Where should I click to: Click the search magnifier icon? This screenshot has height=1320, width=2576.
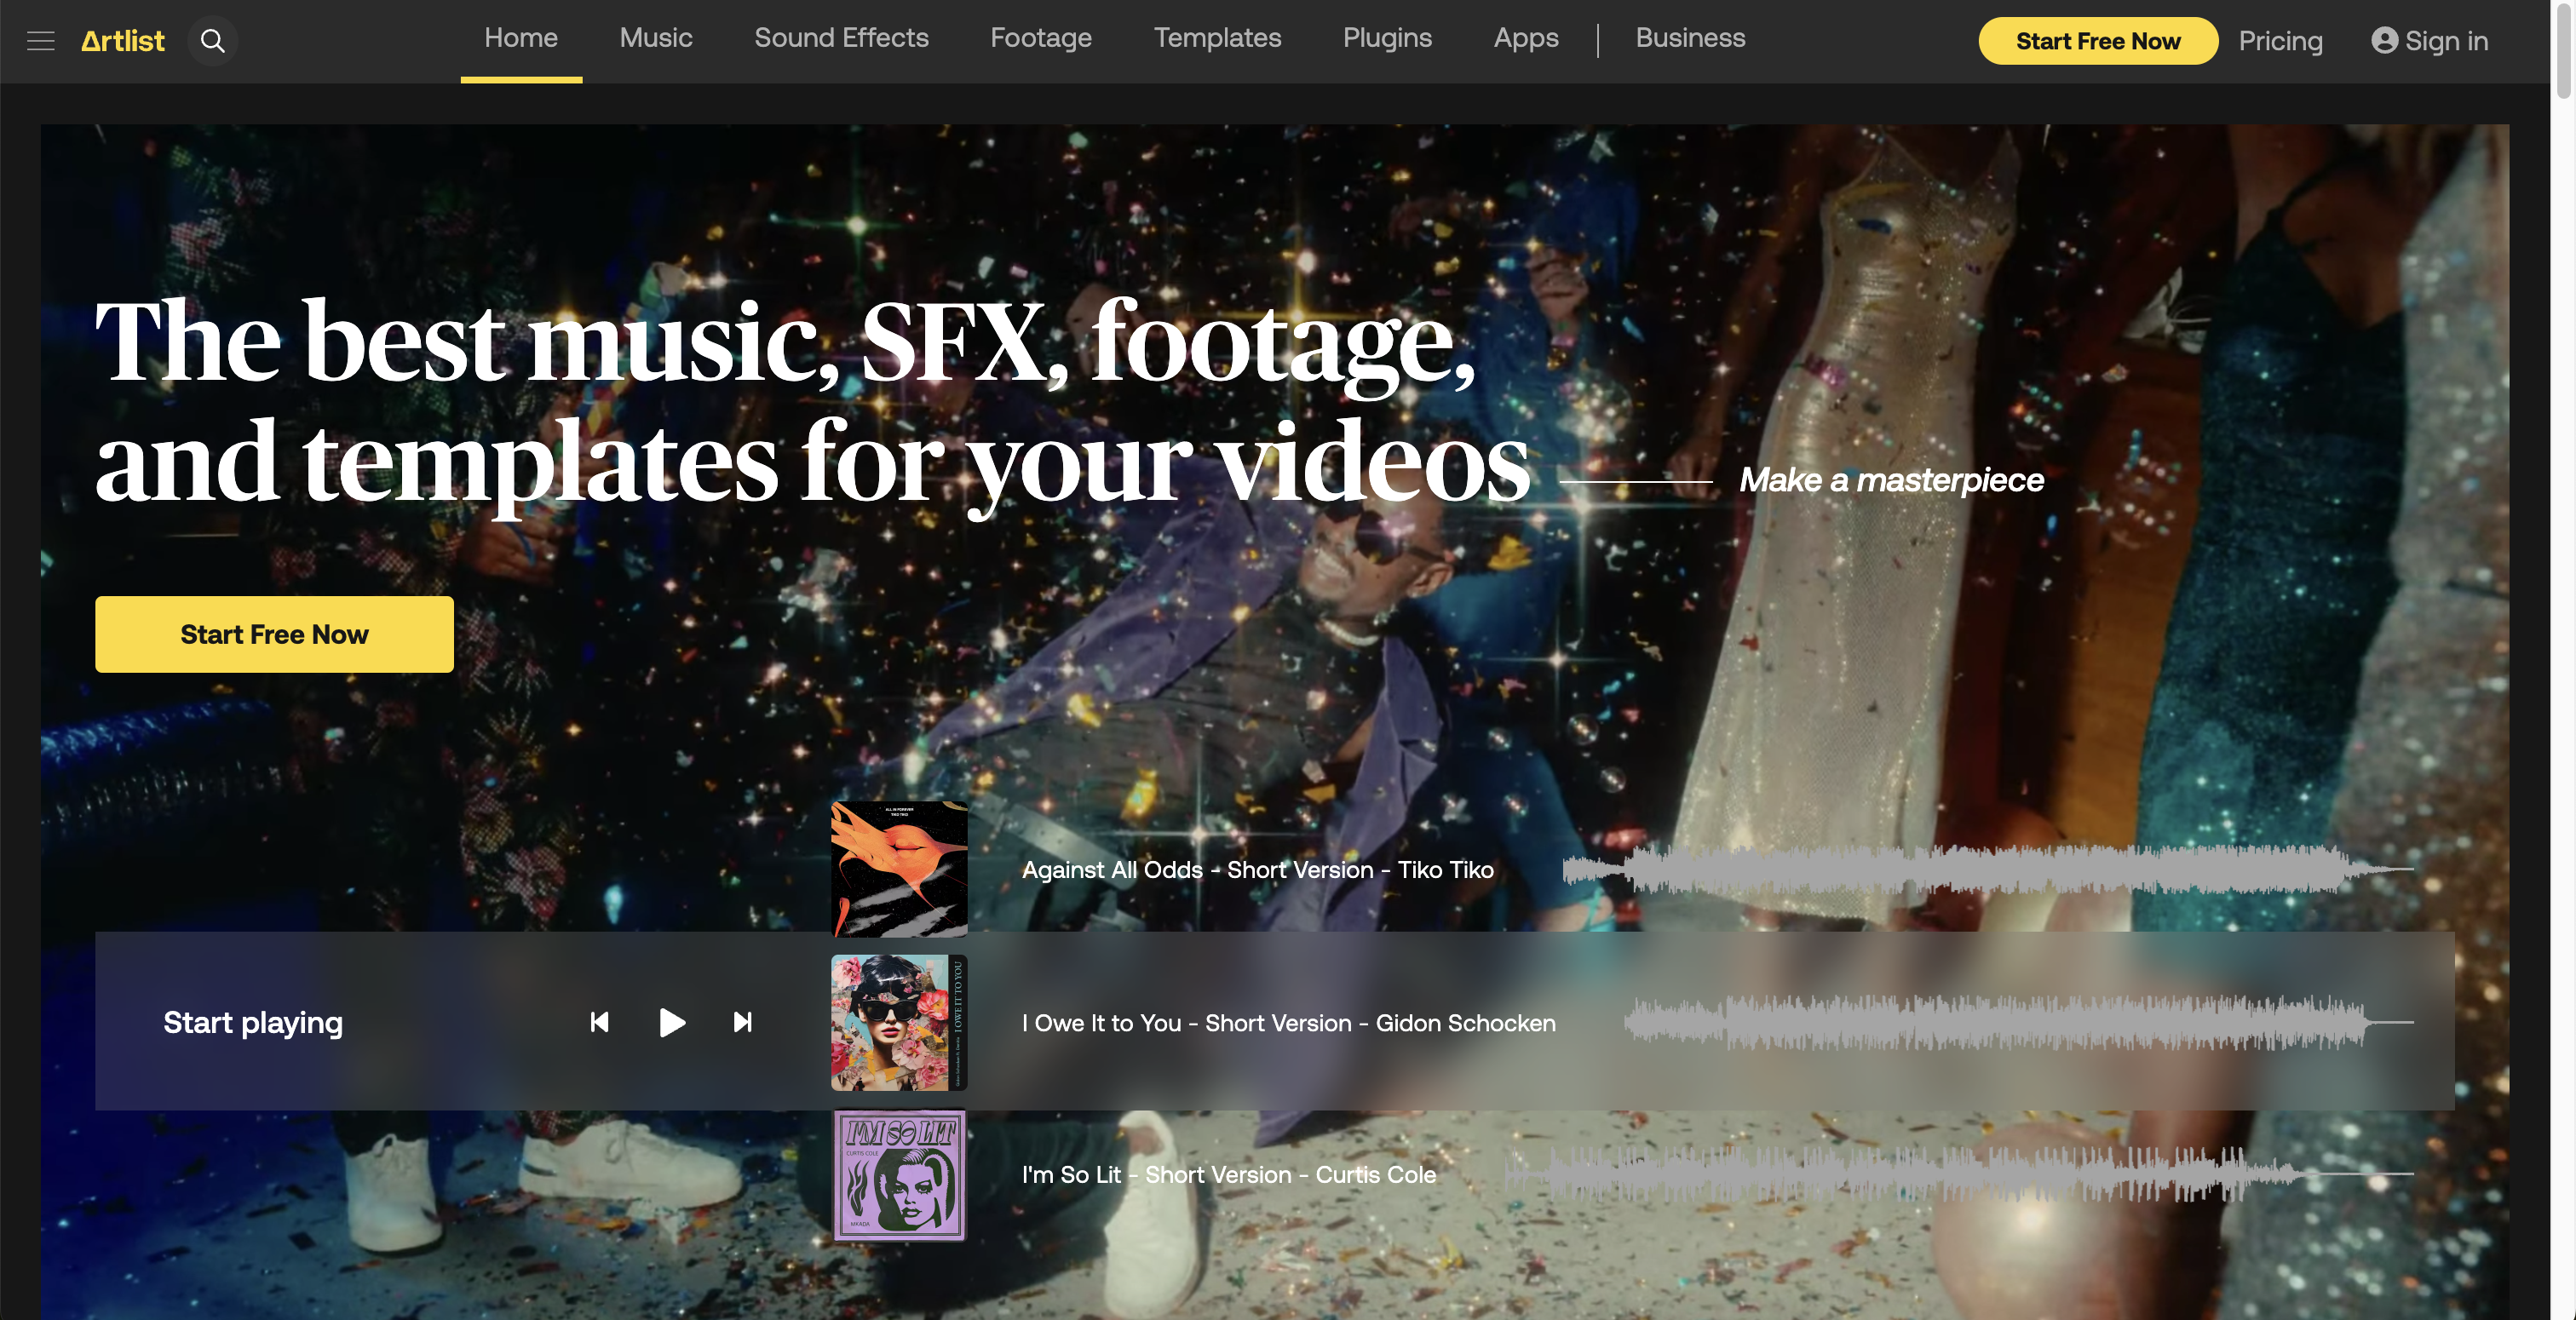[212, 41]
